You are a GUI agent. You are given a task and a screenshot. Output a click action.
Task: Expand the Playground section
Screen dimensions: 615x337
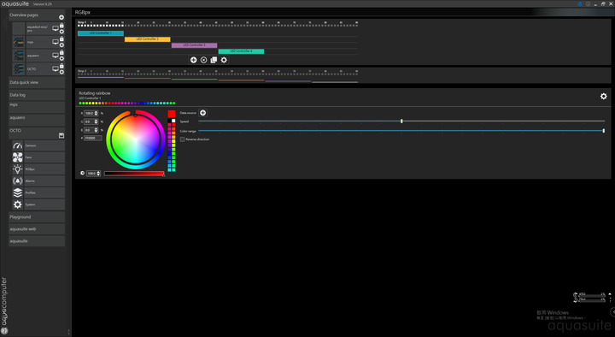pyautogui.click(x=37, y=216)
